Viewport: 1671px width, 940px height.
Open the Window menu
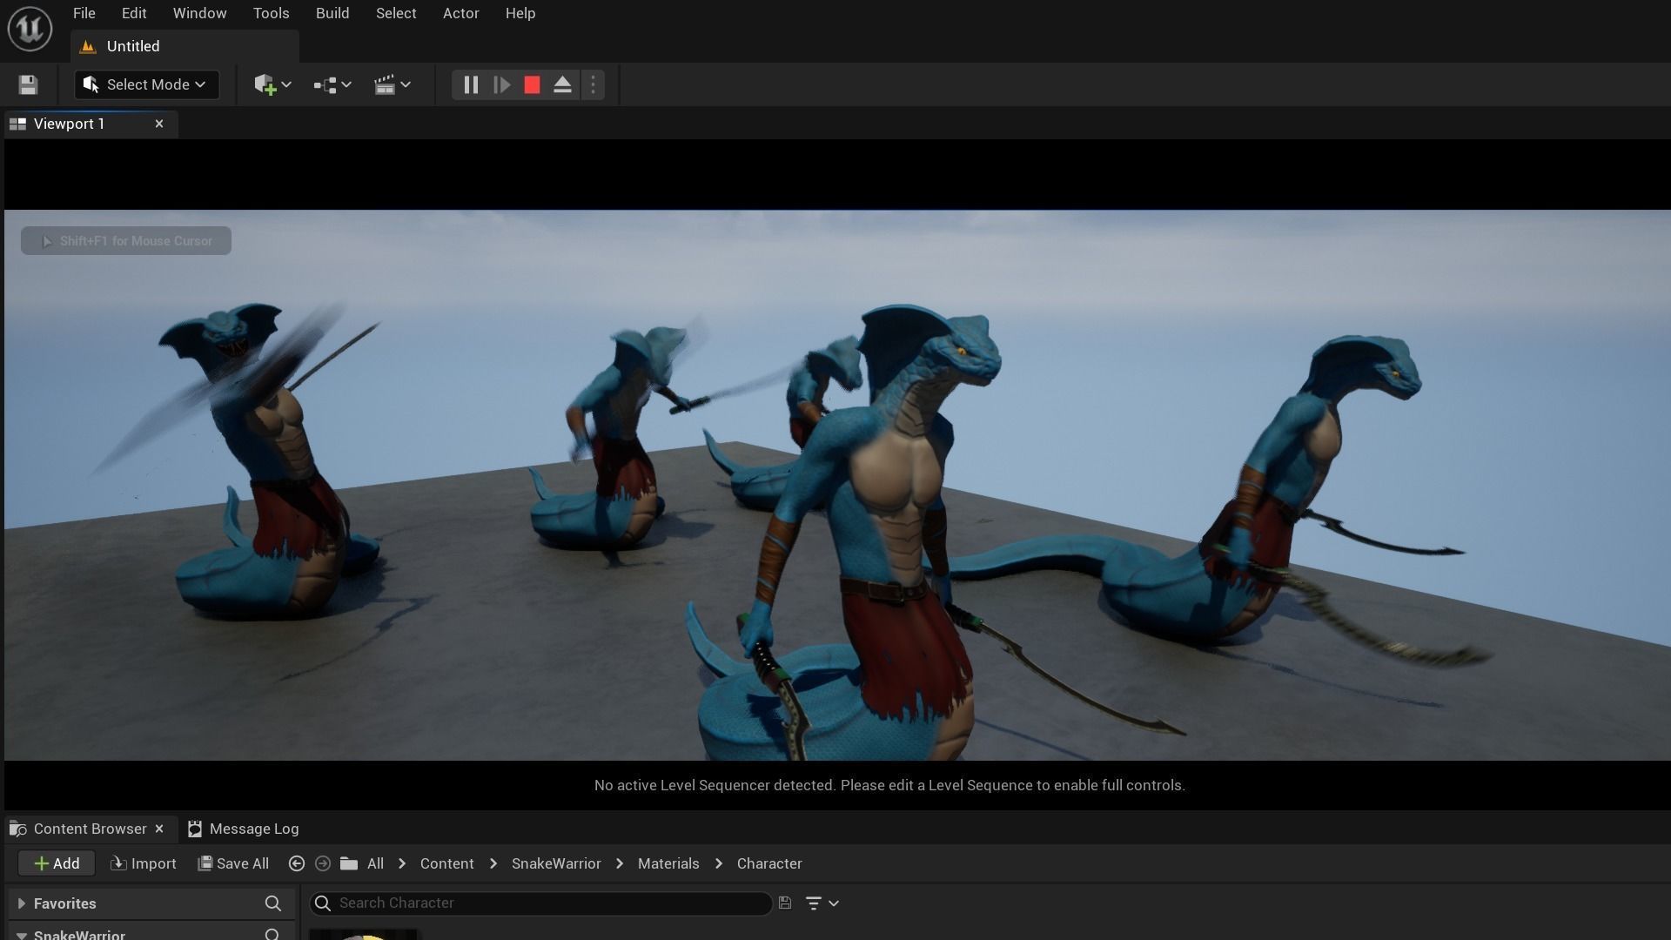point(199,13)
